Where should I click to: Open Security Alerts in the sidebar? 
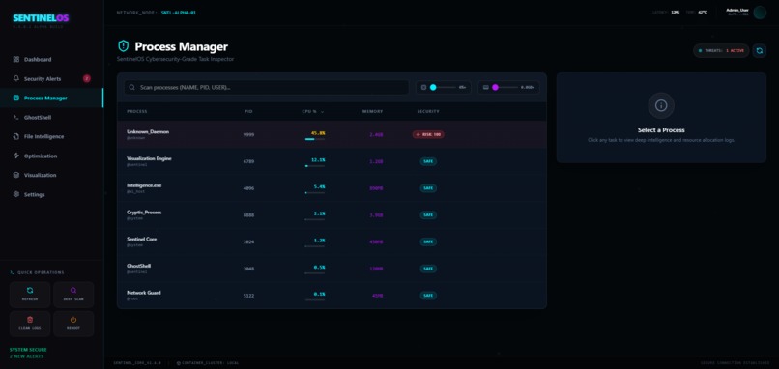51,79
